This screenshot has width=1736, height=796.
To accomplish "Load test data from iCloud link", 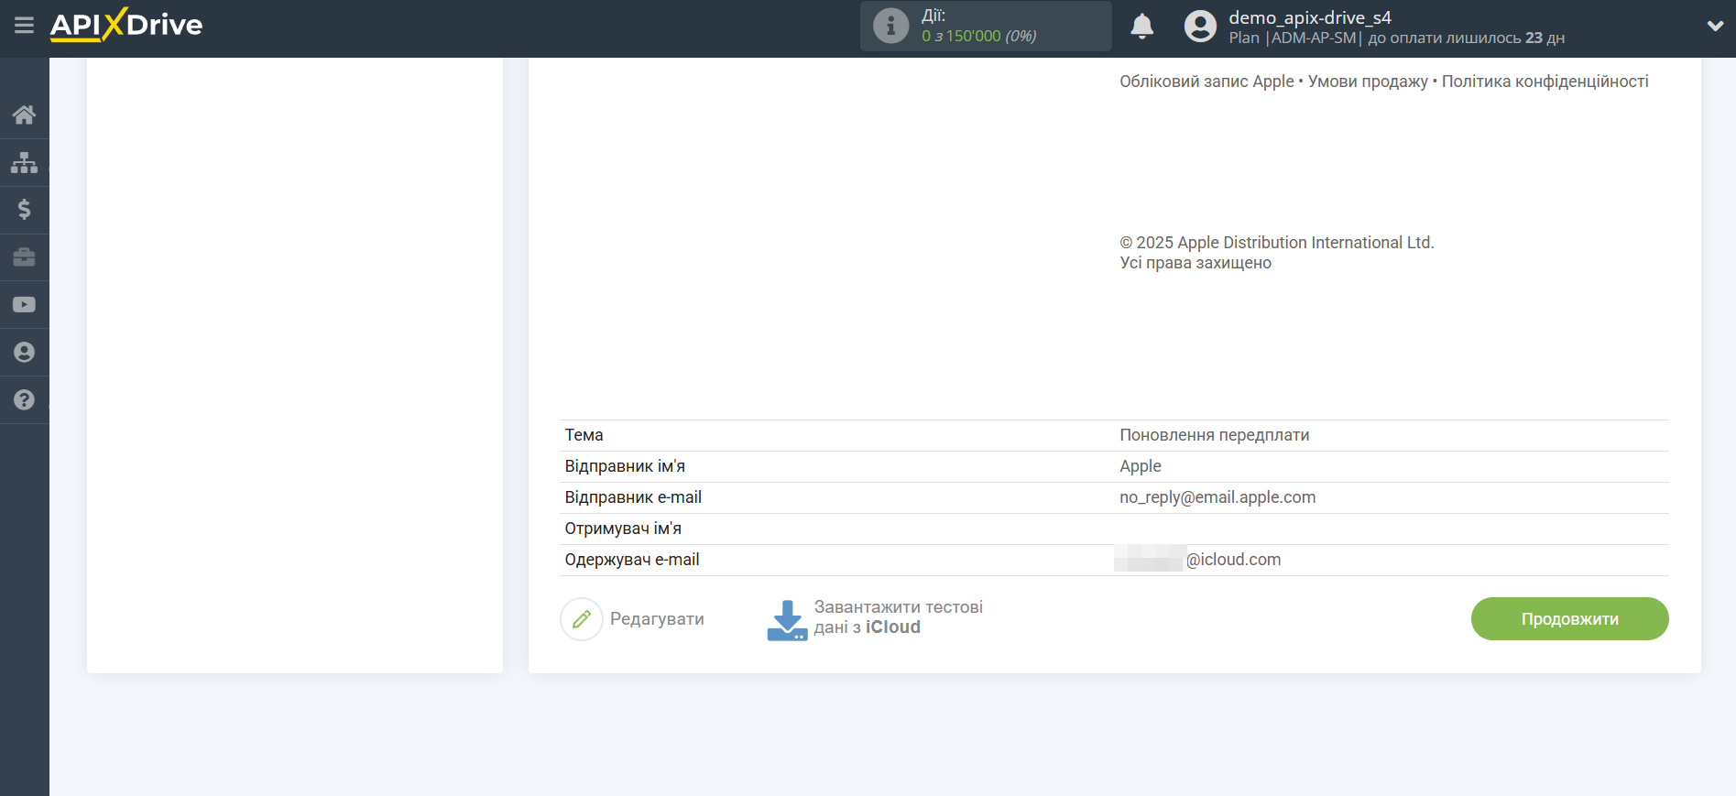I will (x=898, y=617).
